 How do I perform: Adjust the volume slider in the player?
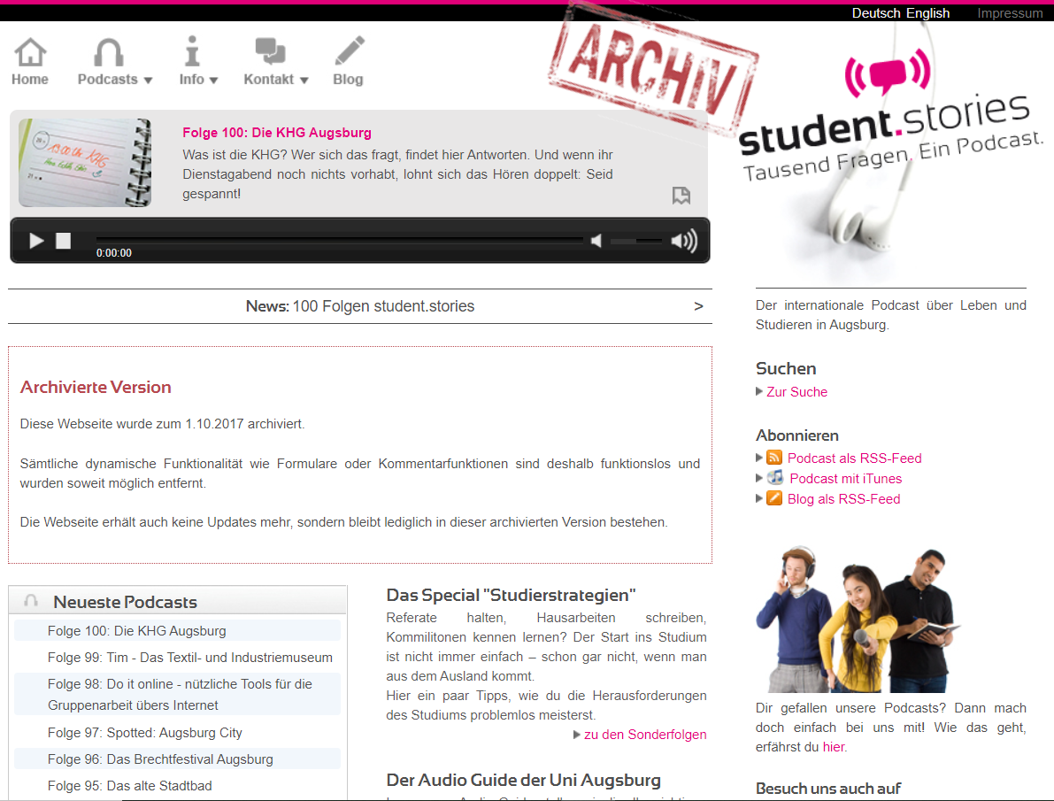[x=636, y=241]
